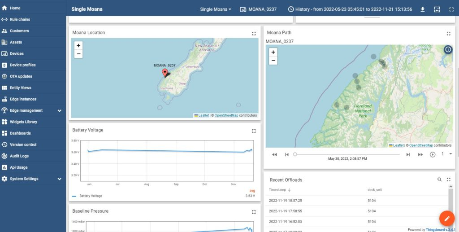Play the Moana path animation
The height and width of the screenshot is (232, 459).
click(x=433, y=154)
